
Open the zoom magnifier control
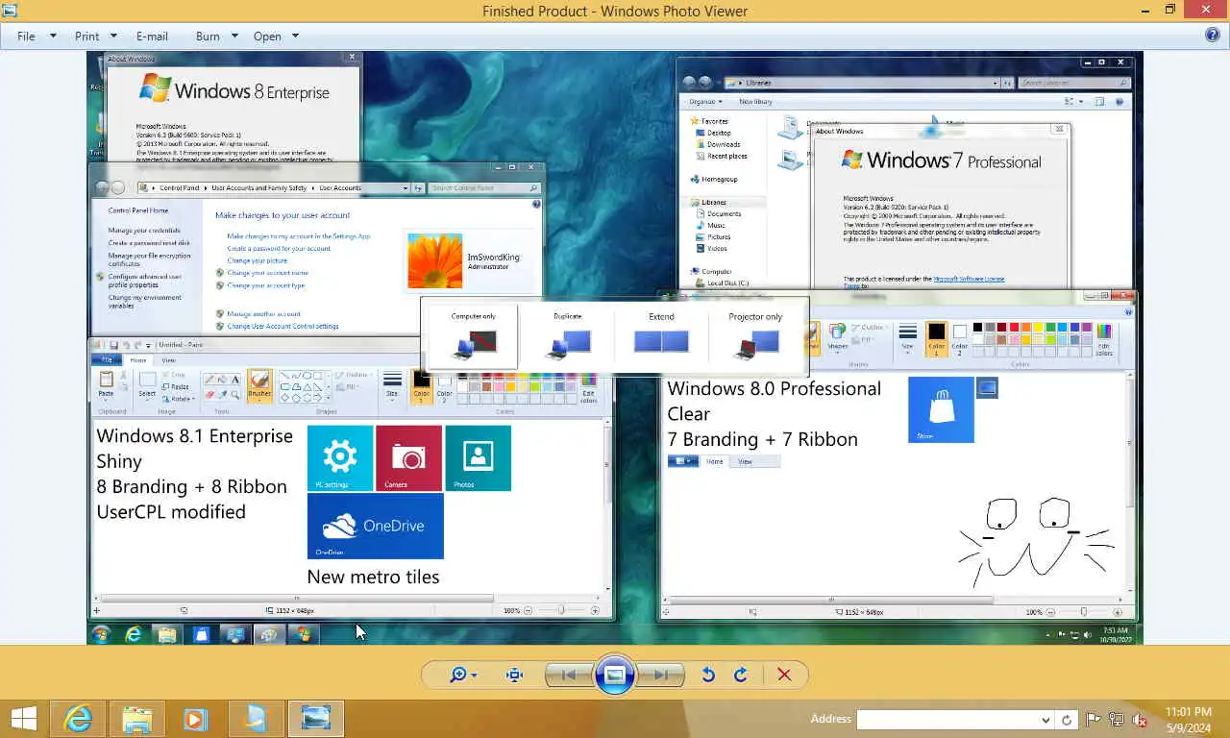(463, 675)
